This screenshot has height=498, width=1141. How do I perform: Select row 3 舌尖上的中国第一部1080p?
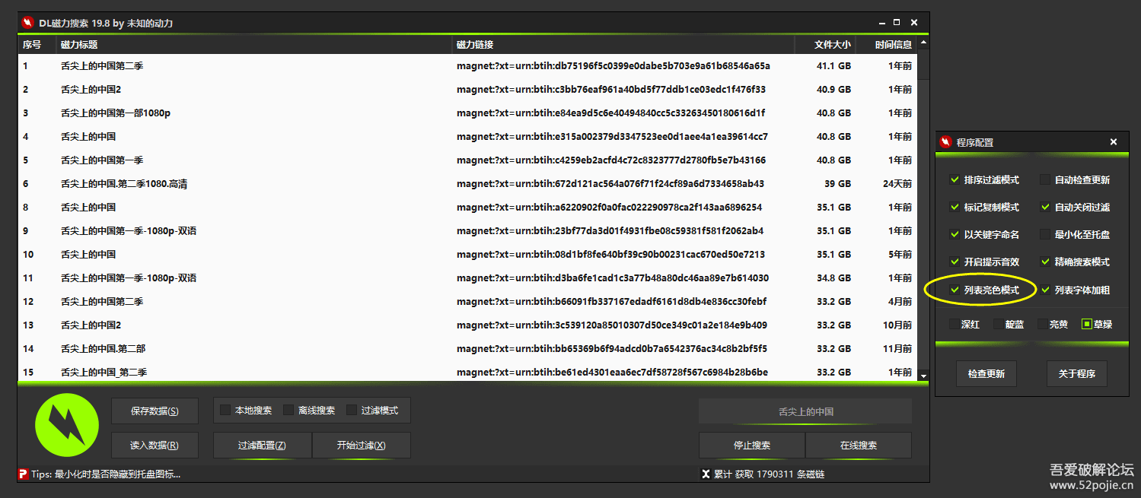click(467, 113)
